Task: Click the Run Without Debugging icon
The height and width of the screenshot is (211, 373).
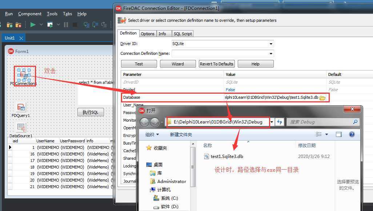Action: point(50,24)
